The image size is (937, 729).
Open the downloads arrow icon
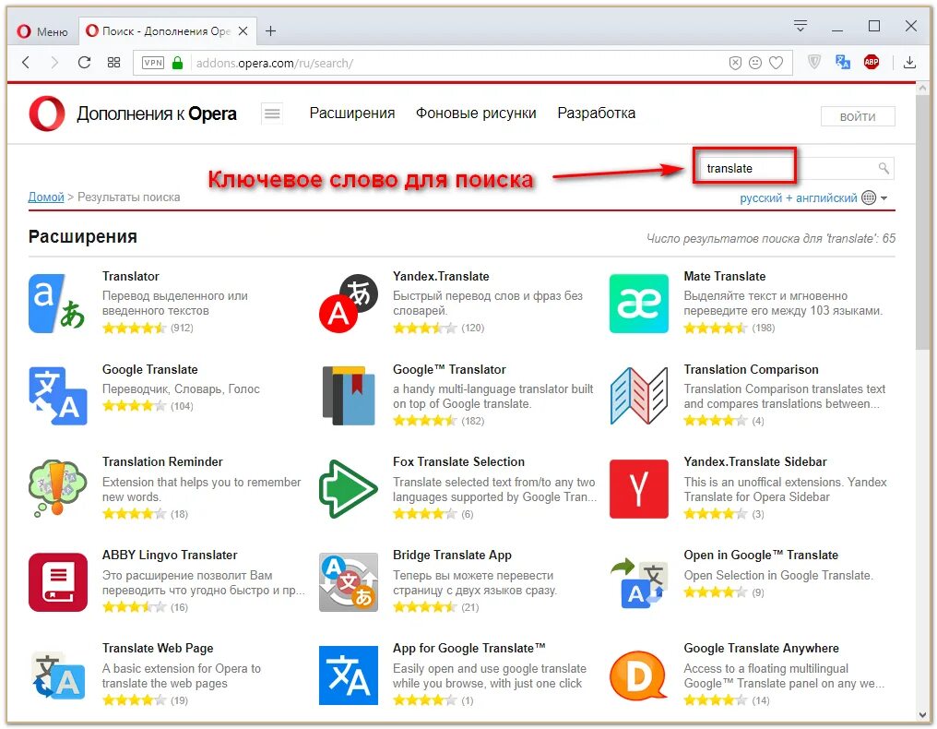tap(909, 62)
